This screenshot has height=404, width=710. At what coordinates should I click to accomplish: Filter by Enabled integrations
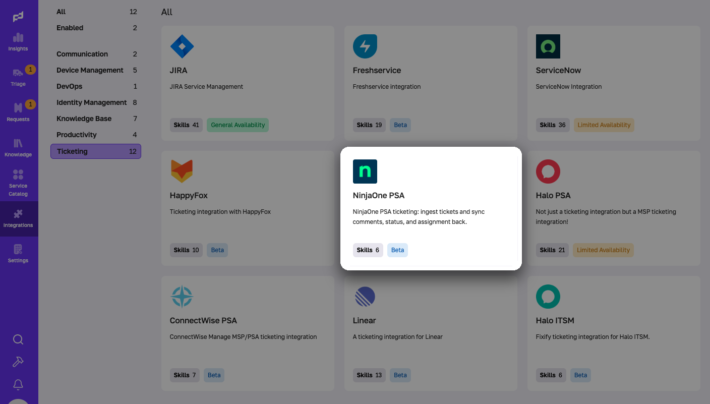click(x=96, y=28)
